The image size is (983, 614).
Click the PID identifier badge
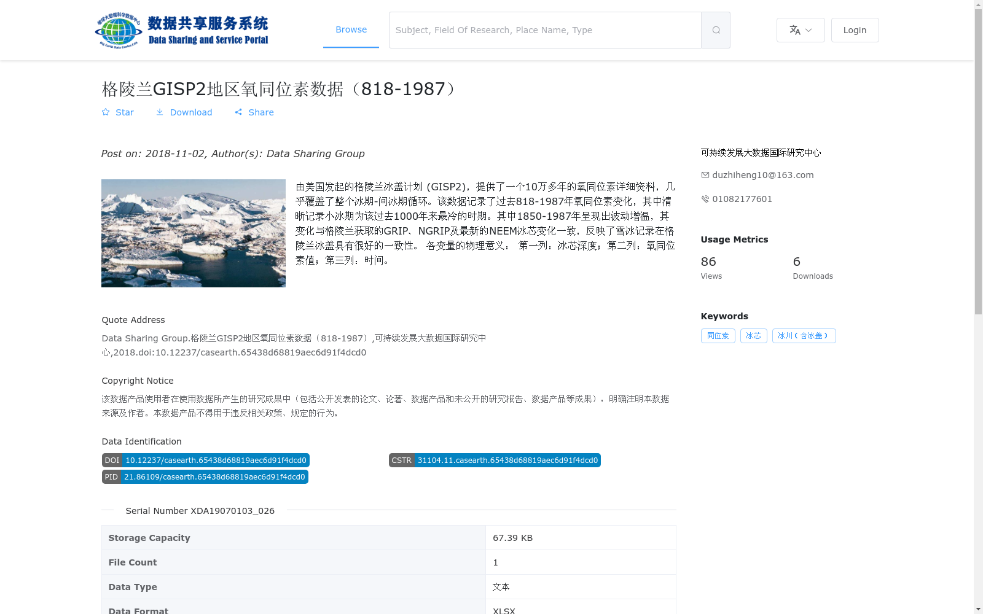pyautogui.click(x=205, y=477)
